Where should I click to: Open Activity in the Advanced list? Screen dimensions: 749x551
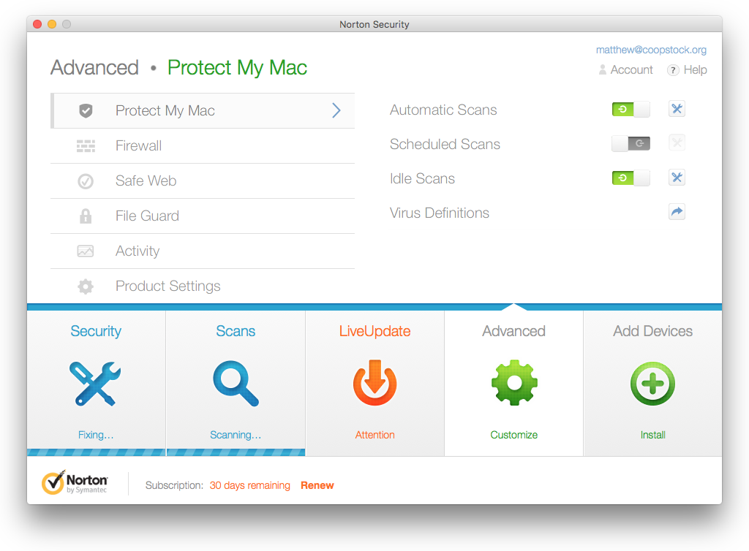pyautogui.click(x=203, y=251)
